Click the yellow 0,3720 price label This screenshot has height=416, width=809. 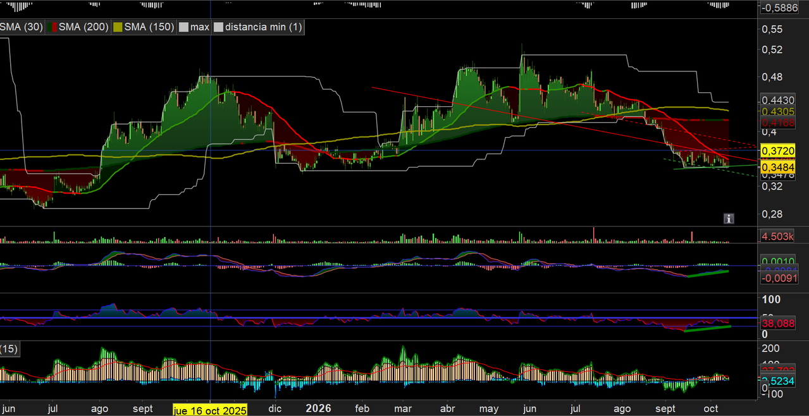[x=777, y=151]
